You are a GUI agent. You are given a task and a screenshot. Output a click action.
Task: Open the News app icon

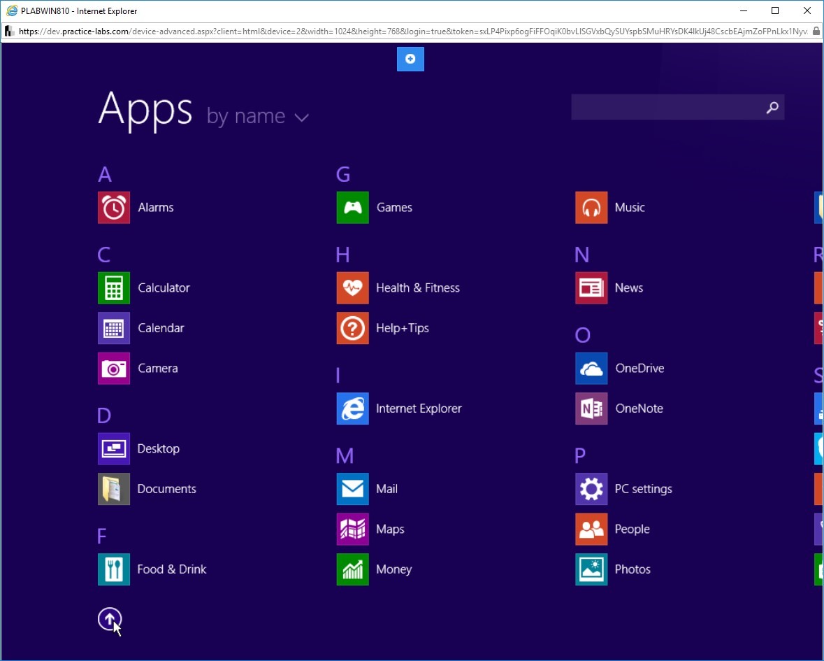(x=591, y=288)
